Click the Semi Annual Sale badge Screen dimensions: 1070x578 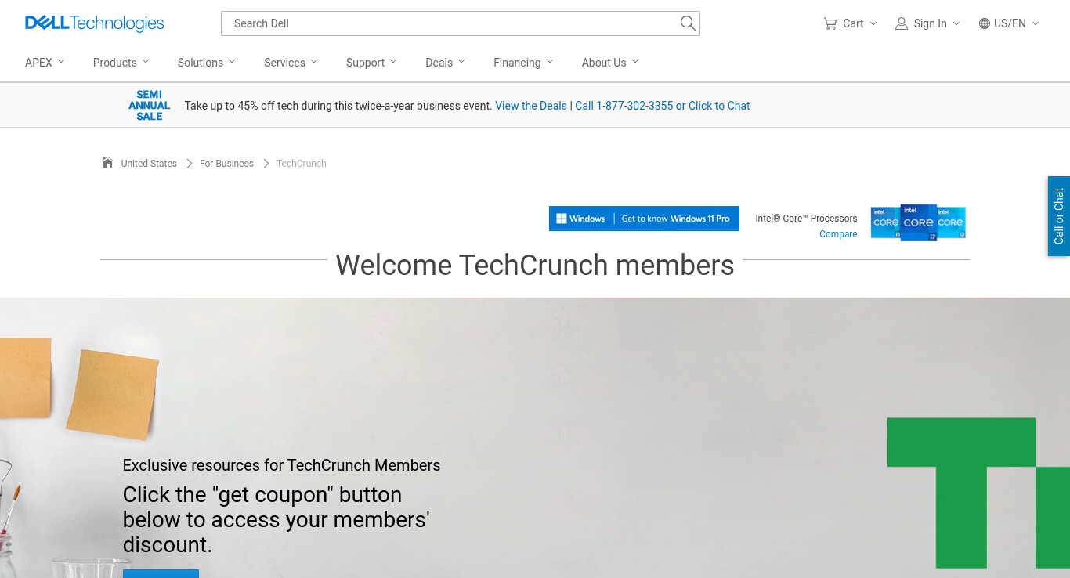pos(149,106)
